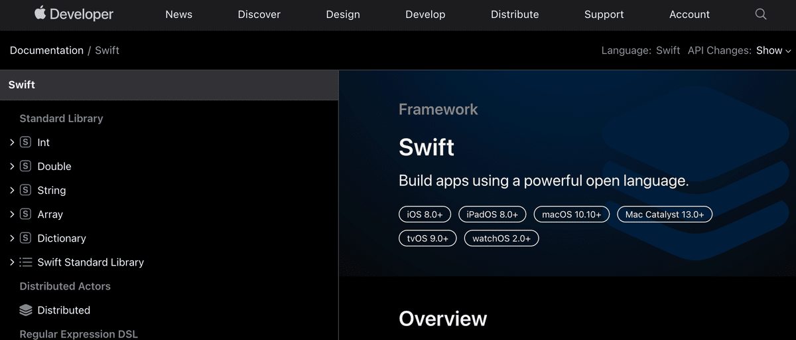
Task: Open the Distributed framework page
Action: coord(64,310)
